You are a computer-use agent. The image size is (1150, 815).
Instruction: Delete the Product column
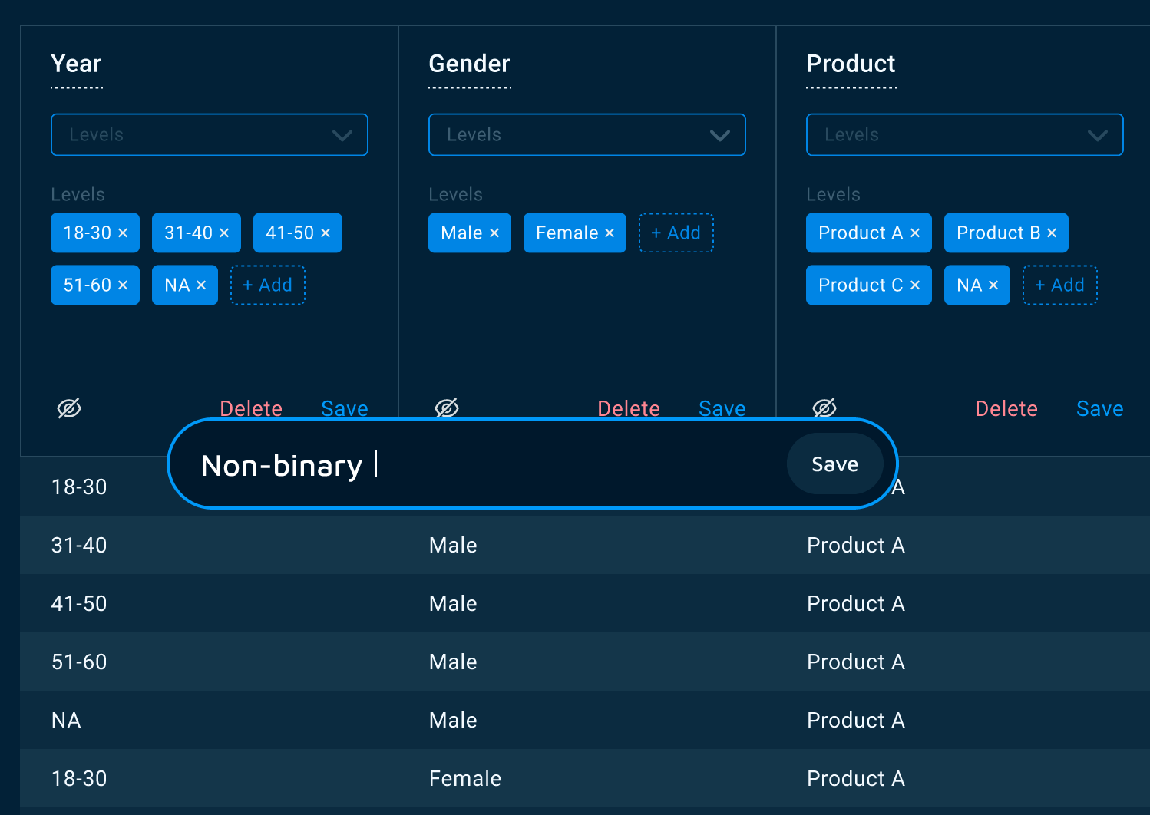click(1006, 409)
